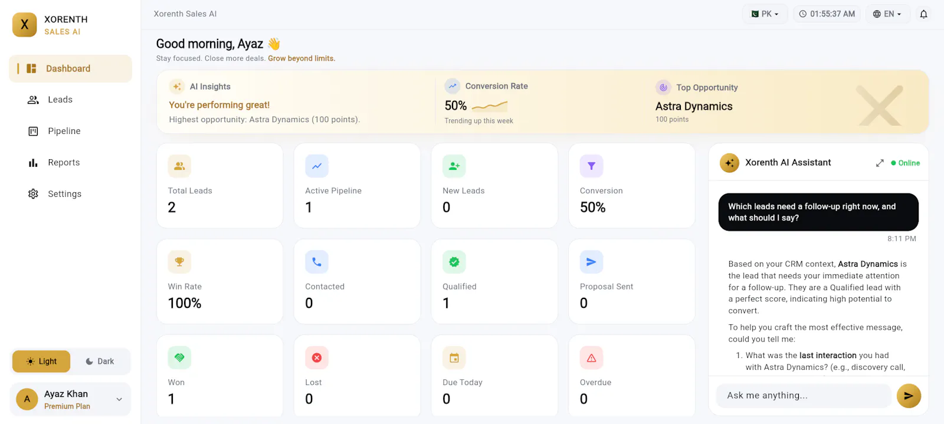Open the Total Leads card
944x424 pixels.
click(x=219, y=185)
